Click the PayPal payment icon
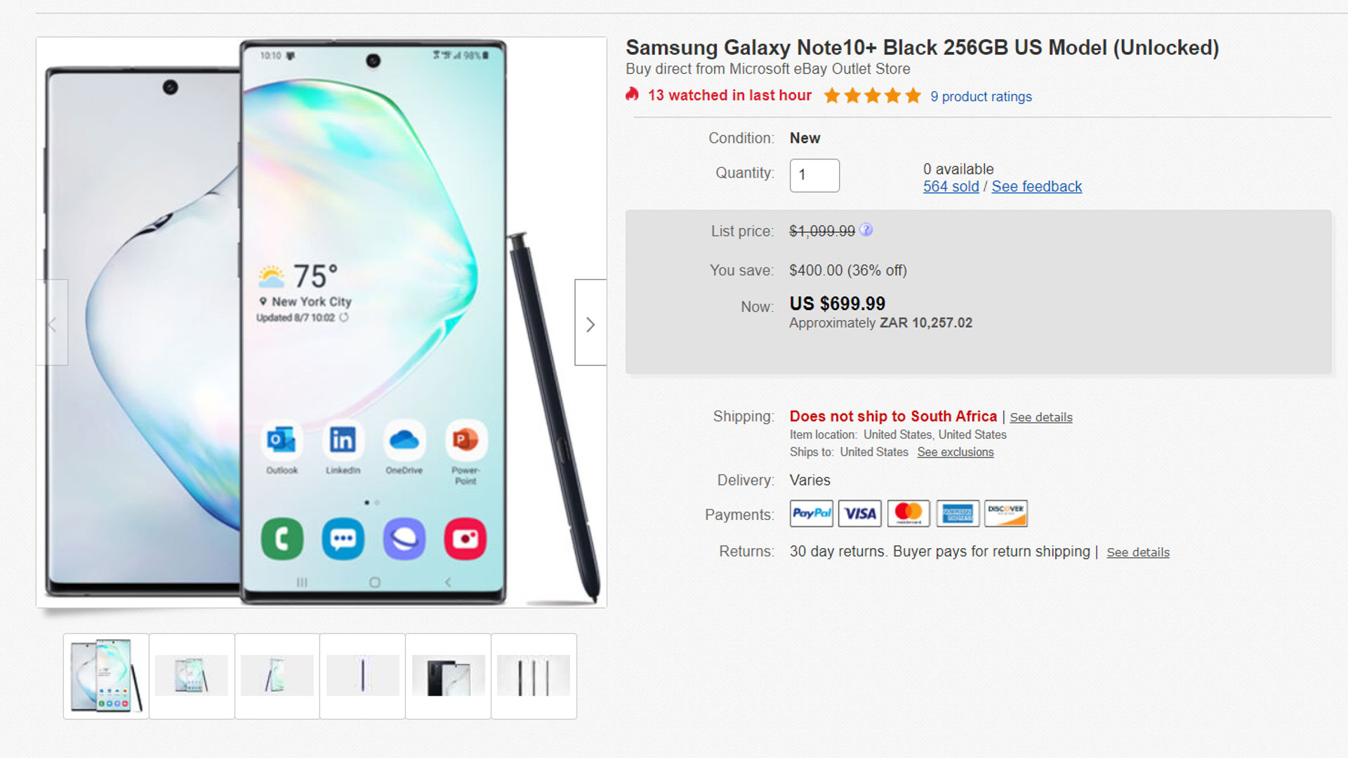This screenshot has width=1348, height=758. [x=812, y=514]
